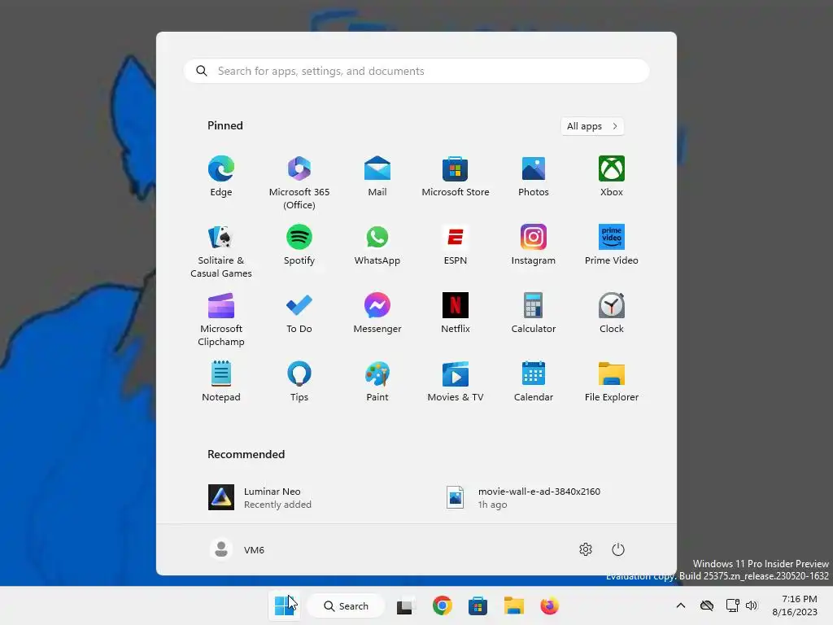
Task: Open Microsoft Store from pinned apps
Action: (x=456, y=177)
